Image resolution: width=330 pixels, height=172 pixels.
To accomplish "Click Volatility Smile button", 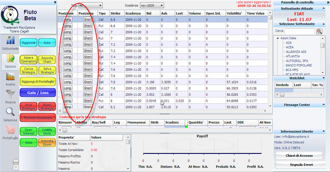I will (47, 131).
